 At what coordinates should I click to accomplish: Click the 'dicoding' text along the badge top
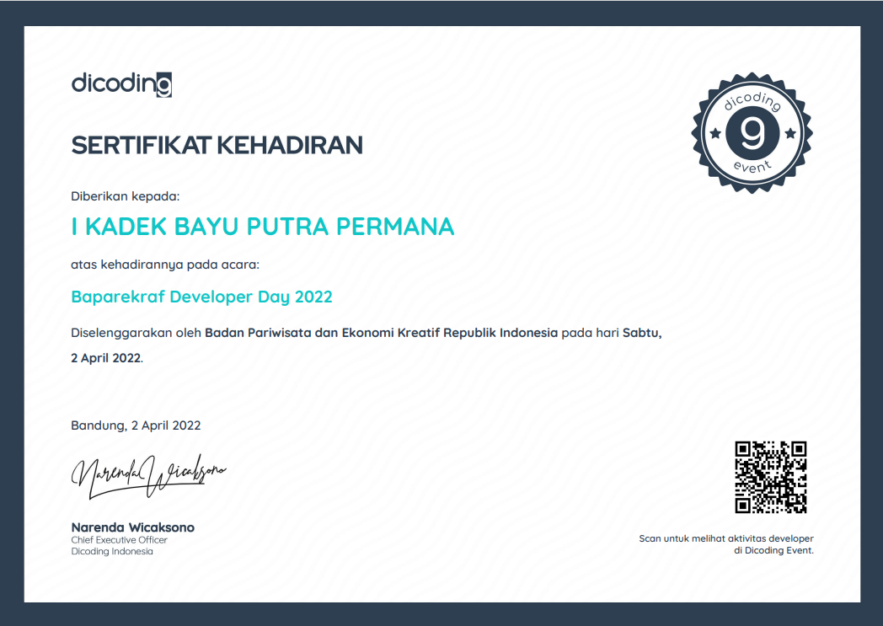[751, 102]
